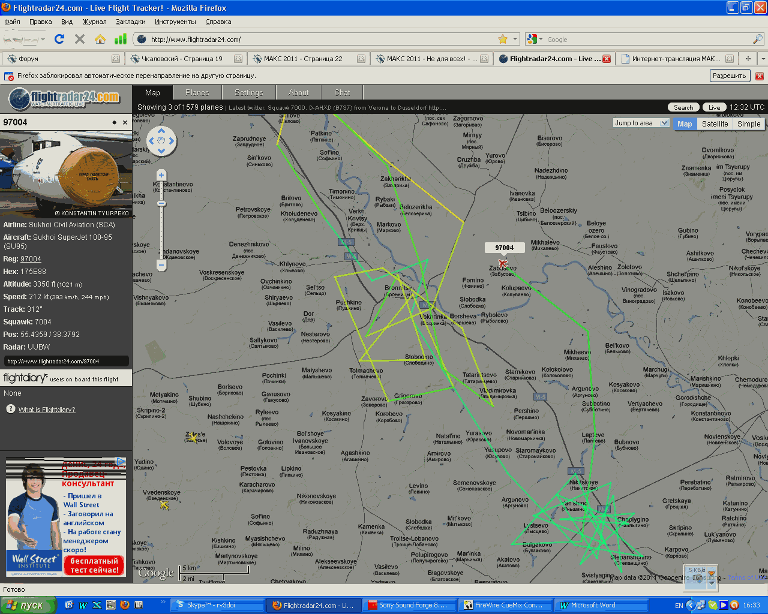This screenshot has width=768, height=614.
Task: Zoom out the map with minus button
Action: [161, 264]
